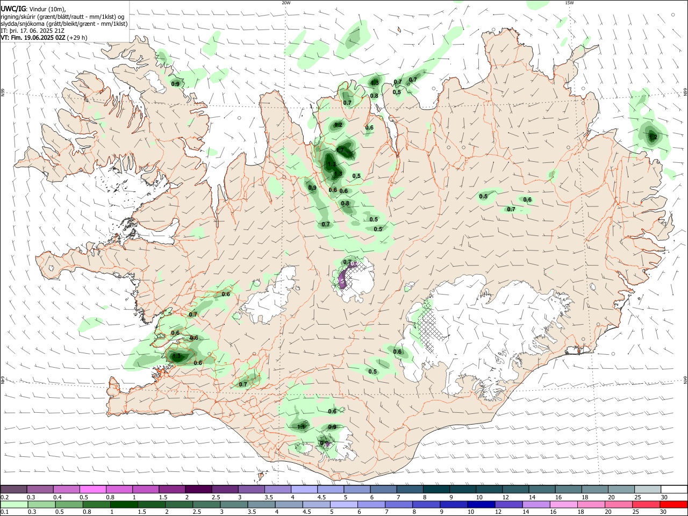Click the 1.3 value in the dark cell near Reykjavík
688x516 pixels.
(176, 356)
